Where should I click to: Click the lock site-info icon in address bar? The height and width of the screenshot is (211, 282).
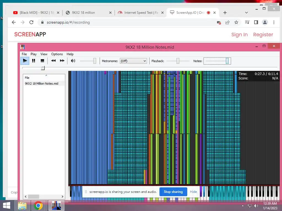point(42,22)
